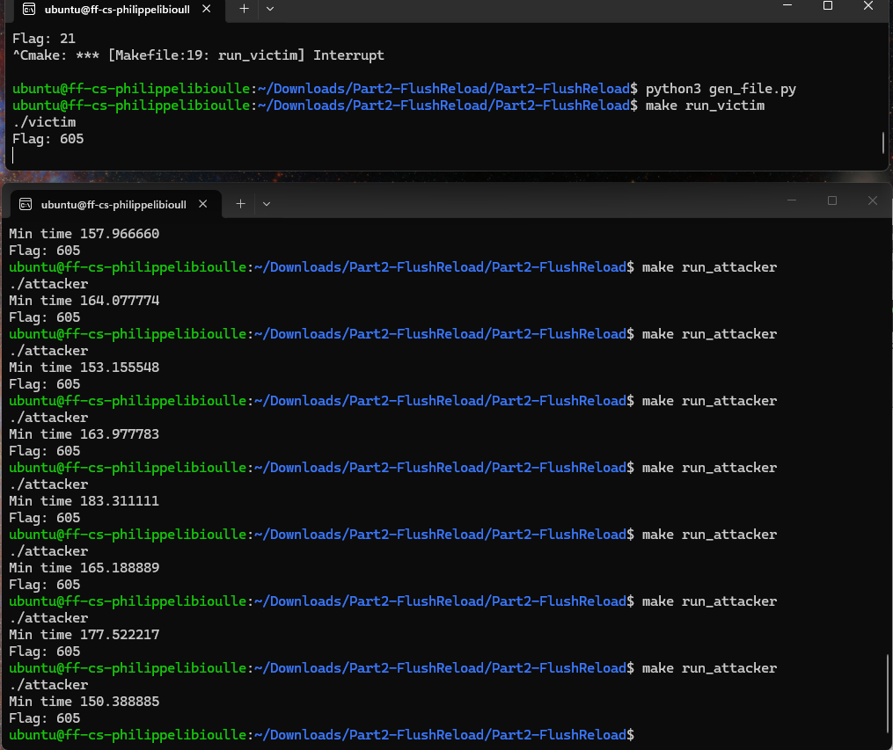Click the scrollbar thumb in the upper terminal

[883, 142]
